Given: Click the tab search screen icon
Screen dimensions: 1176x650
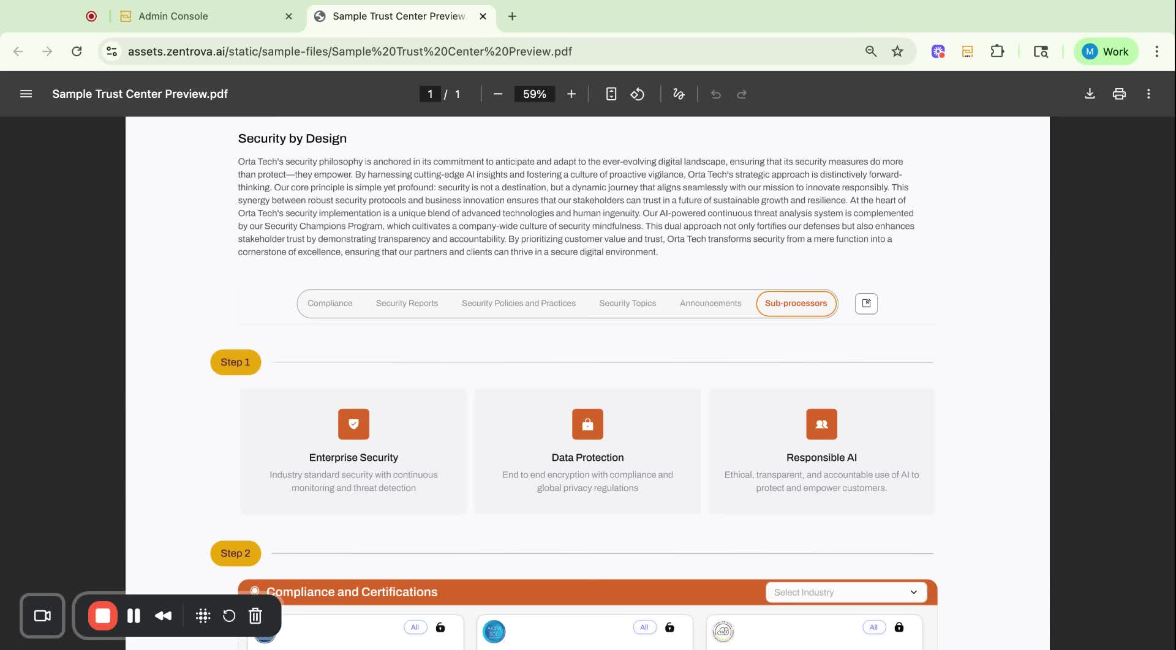Looking at the screenshot, I should pyautogui.click(x=1041, y=51).
